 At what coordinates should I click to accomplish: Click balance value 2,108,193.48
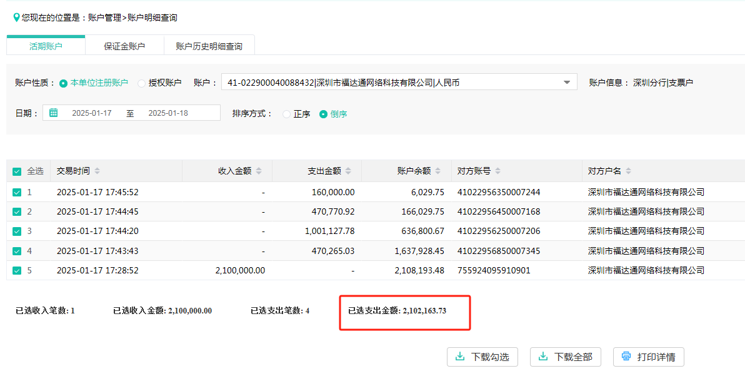pos(419,270)
